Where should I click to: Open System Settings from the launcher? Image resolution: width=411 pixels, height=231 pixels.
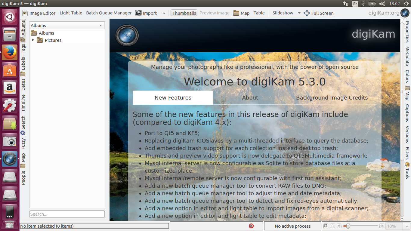(10, 106)
